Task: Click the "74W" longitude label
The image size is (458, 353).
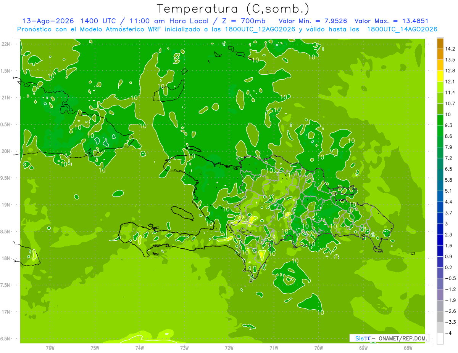Action: point(140,348)
